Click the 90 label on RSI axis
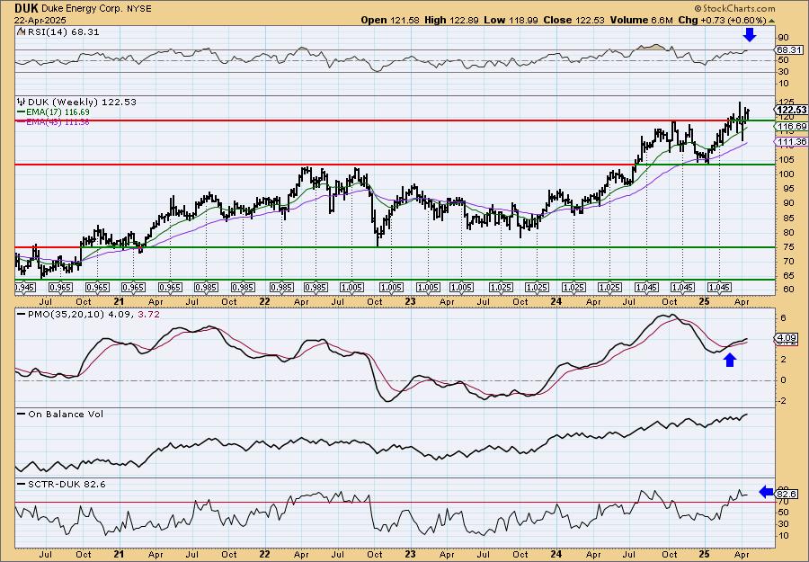This screenshot has height=562, width=809. coord(783,38)
